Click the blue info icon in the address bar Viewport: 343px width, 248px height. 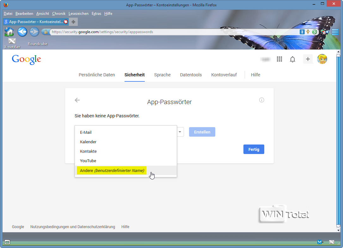[x=302, y=32]
